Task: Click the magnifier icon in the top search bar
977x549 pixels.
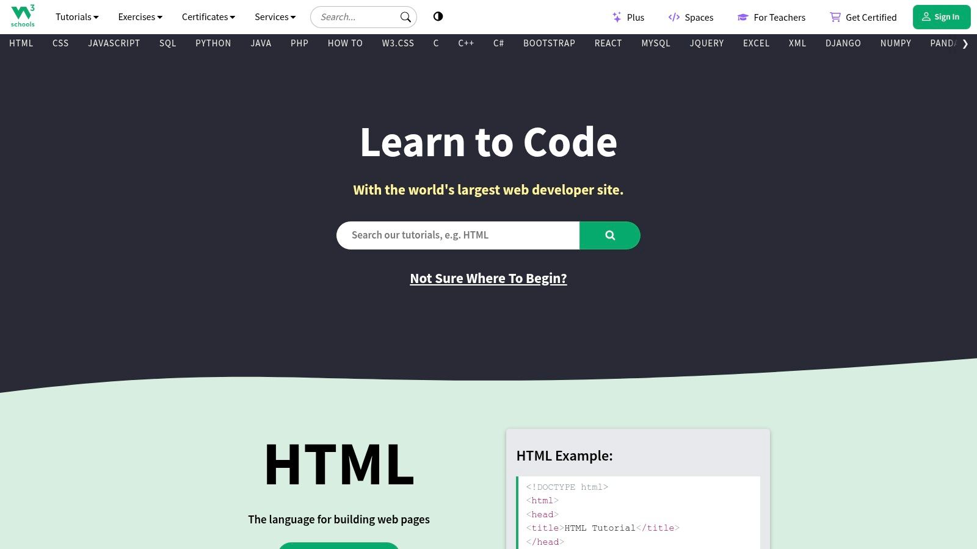Action: [x=405, y=16]
